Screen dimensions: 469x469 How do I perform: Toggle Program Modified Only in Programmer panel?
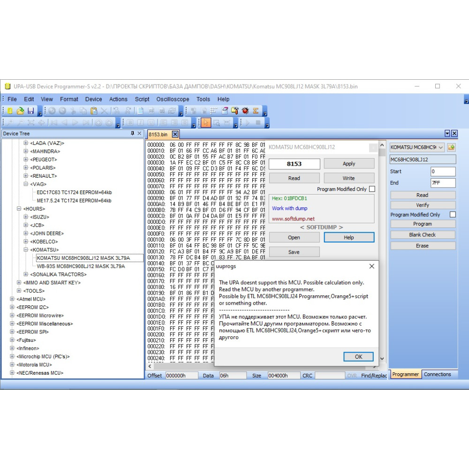point(453,214)
